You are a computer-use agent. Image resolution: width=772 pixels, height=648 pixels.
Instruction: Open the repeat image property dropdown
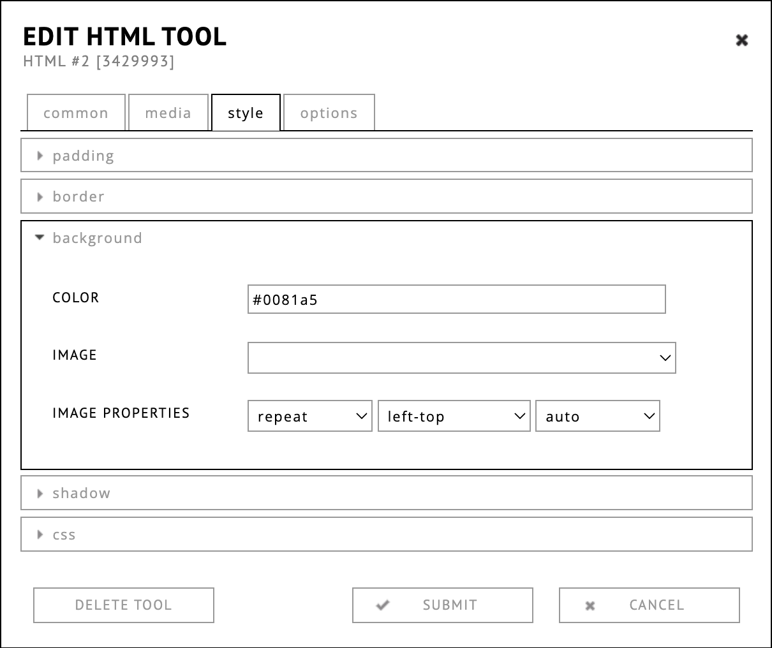[309, 416]
